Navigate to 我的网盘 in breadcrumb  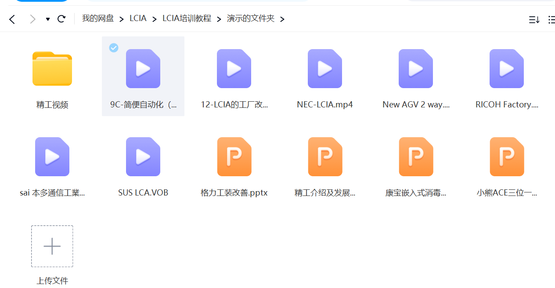pos(97,18)
